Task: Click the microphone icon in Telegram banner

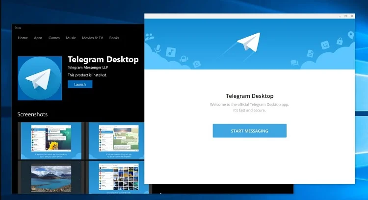Action: [x=158, y=48]
